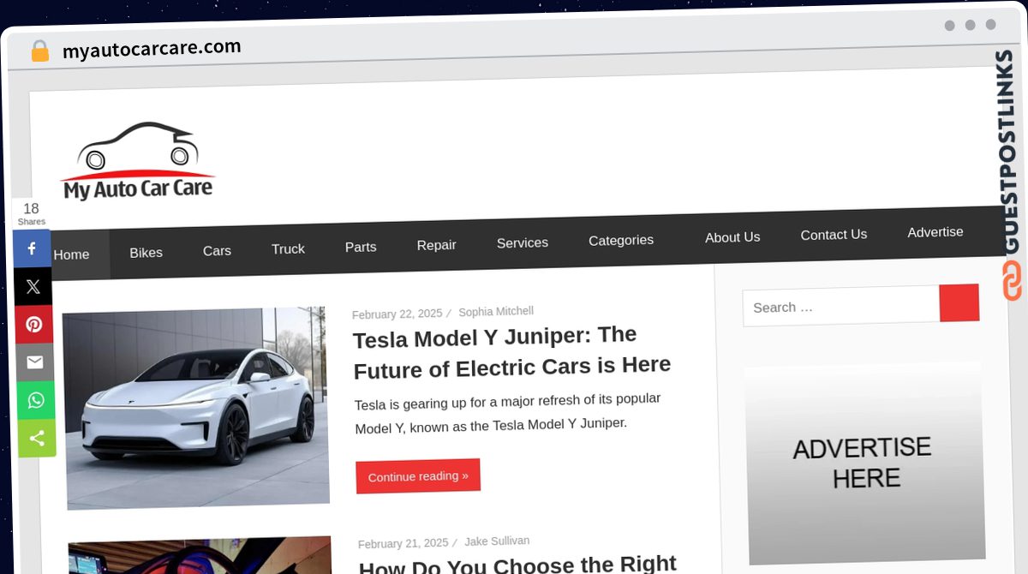
Task: Open the February 21, 2025 date link
Action: pos(403,544)
